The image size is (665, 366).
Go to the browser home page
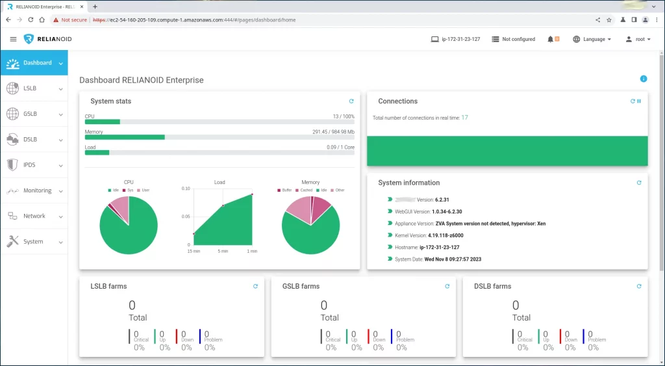(42, 20)
